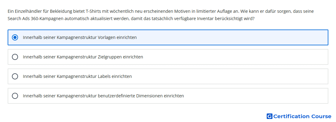Image resolution: width=336 pixels, height=122 pixels.
Task: Pick the Labels einrichten radio circle
Action: click(15, 76)
